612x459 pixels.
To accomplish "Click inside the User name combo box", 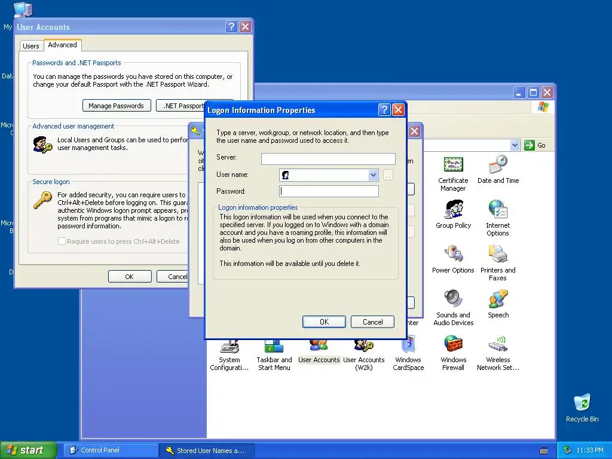I will point(329,175).
